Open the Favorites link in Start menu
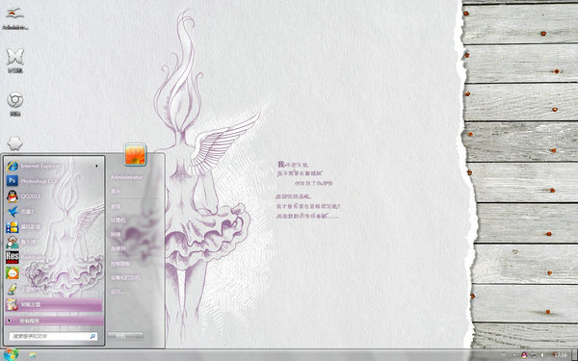Image resolution: width=578 pixels, height=361 pixels. (118, 248)
